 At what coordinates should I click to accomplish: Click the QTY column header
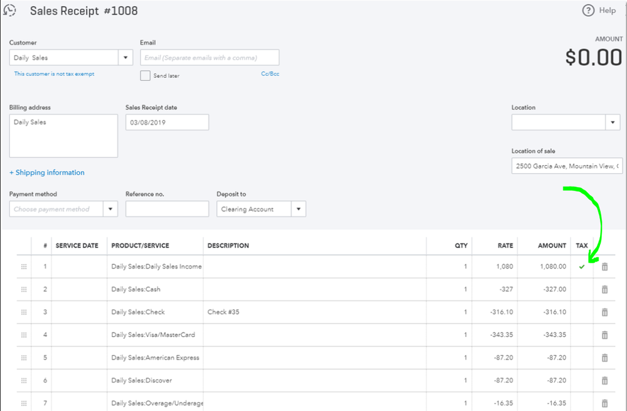pyautogui.click(x=461, y=245)
